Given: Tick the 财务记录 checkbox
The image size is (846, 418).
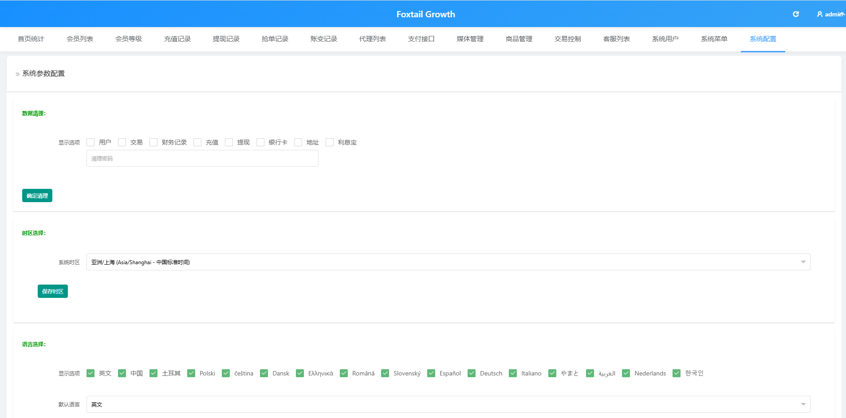Looking at the screenshot, I should 153,142.
